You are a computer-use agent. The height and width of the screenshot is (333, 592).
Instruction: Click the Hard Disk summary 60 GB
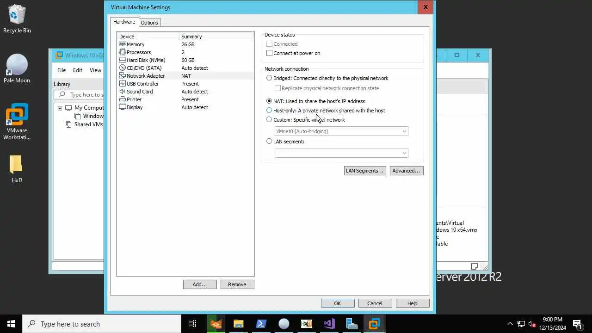pyautogui.click(x=188, y=60)
